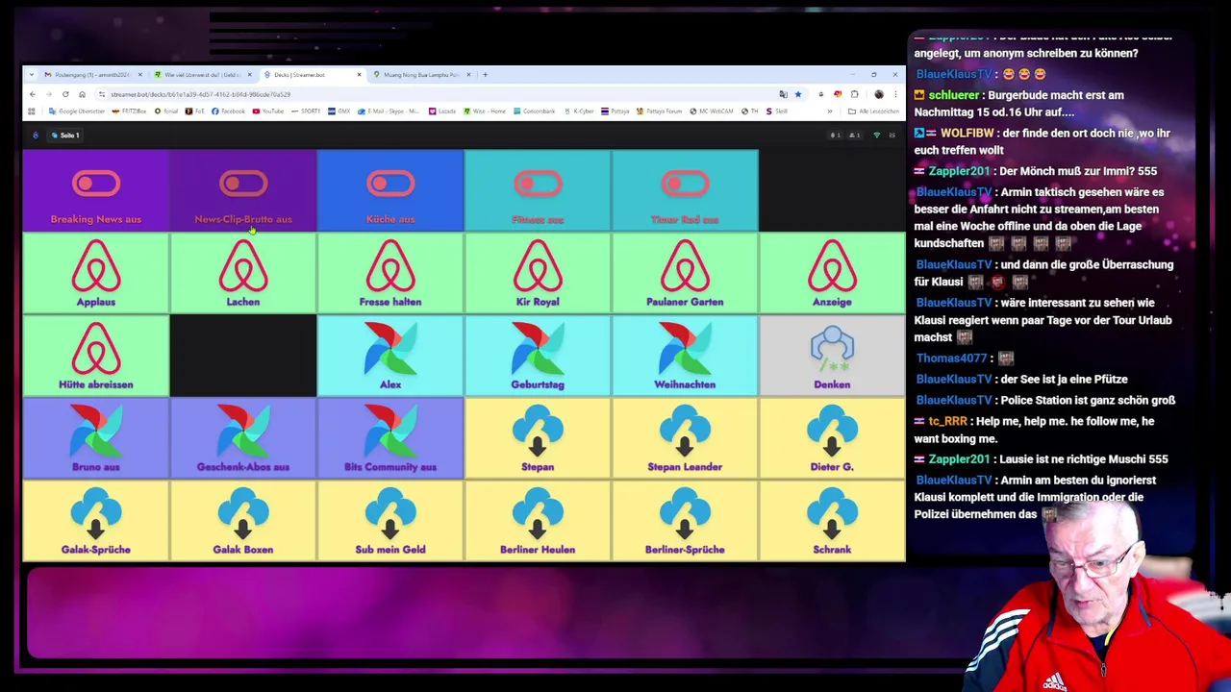Trigger the Weihnachten deck button
The width and height of the screenshot is (1231, 692).
coord(684,356)
